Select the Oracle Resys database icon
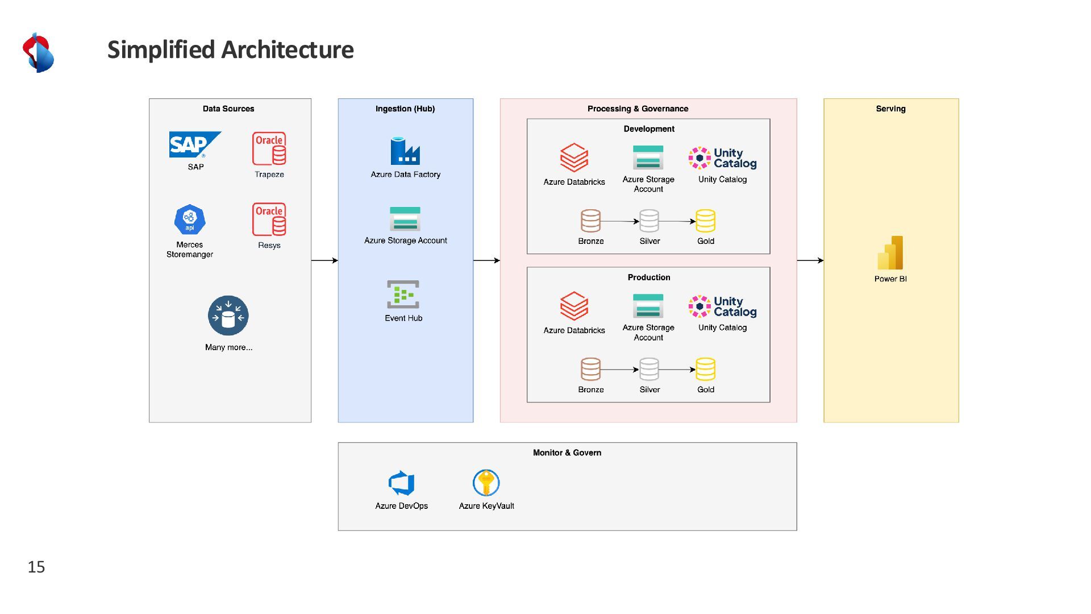 click(269, 219)
